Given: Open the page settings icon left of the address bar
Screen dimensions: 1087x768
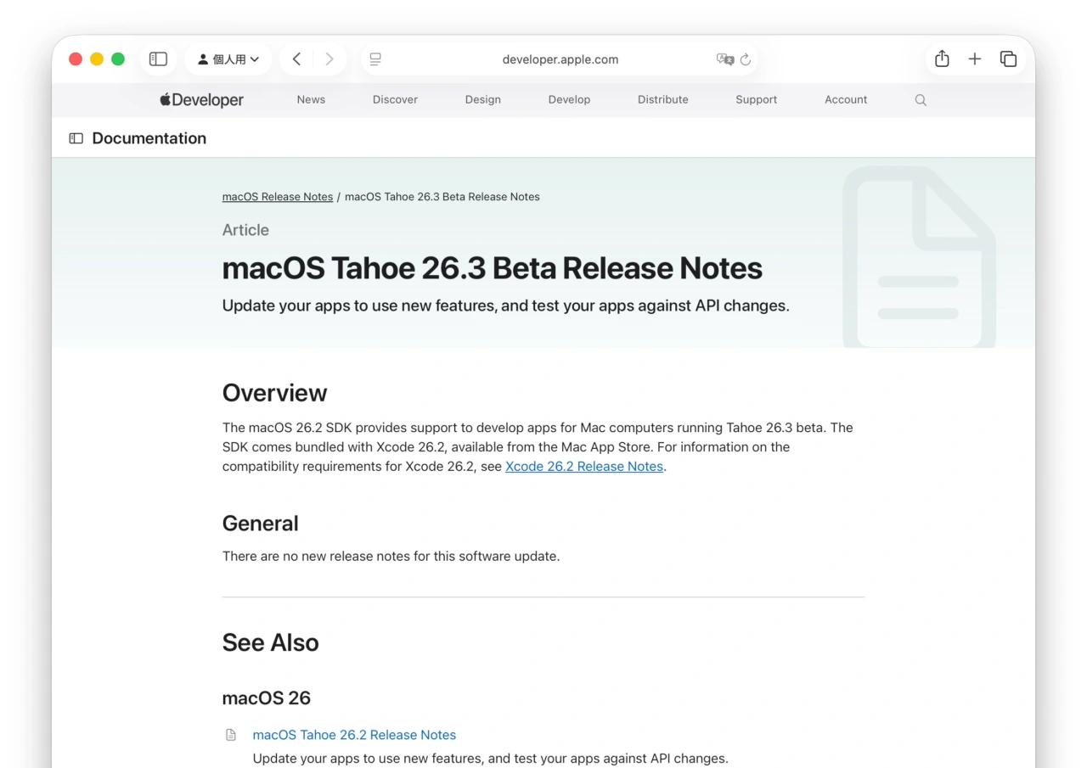Looking at the screenshot, I should point(375,59).
